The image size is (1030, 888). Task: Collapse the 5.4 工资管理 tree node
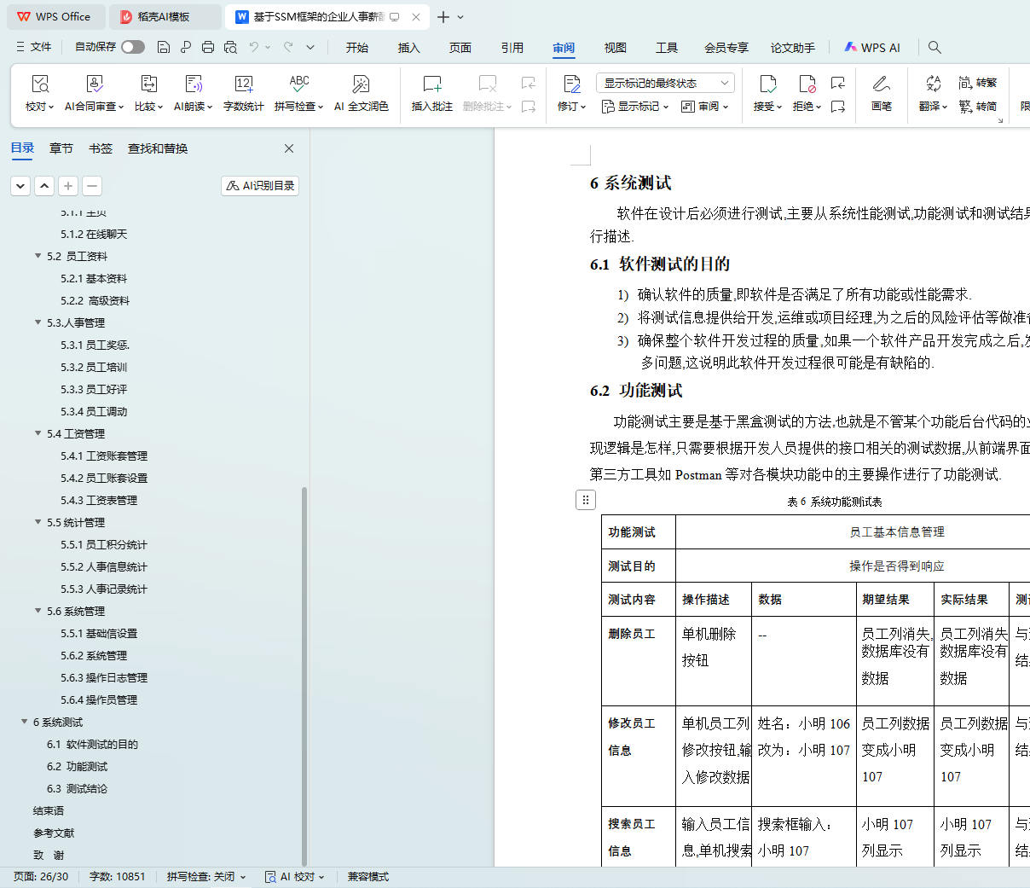[x=38, y=433]
